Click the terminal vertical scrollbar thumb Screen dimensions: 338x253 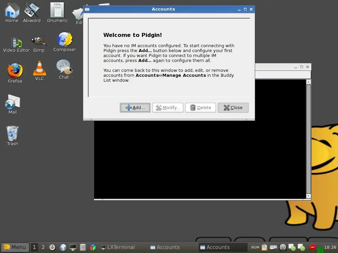(309, 139)
